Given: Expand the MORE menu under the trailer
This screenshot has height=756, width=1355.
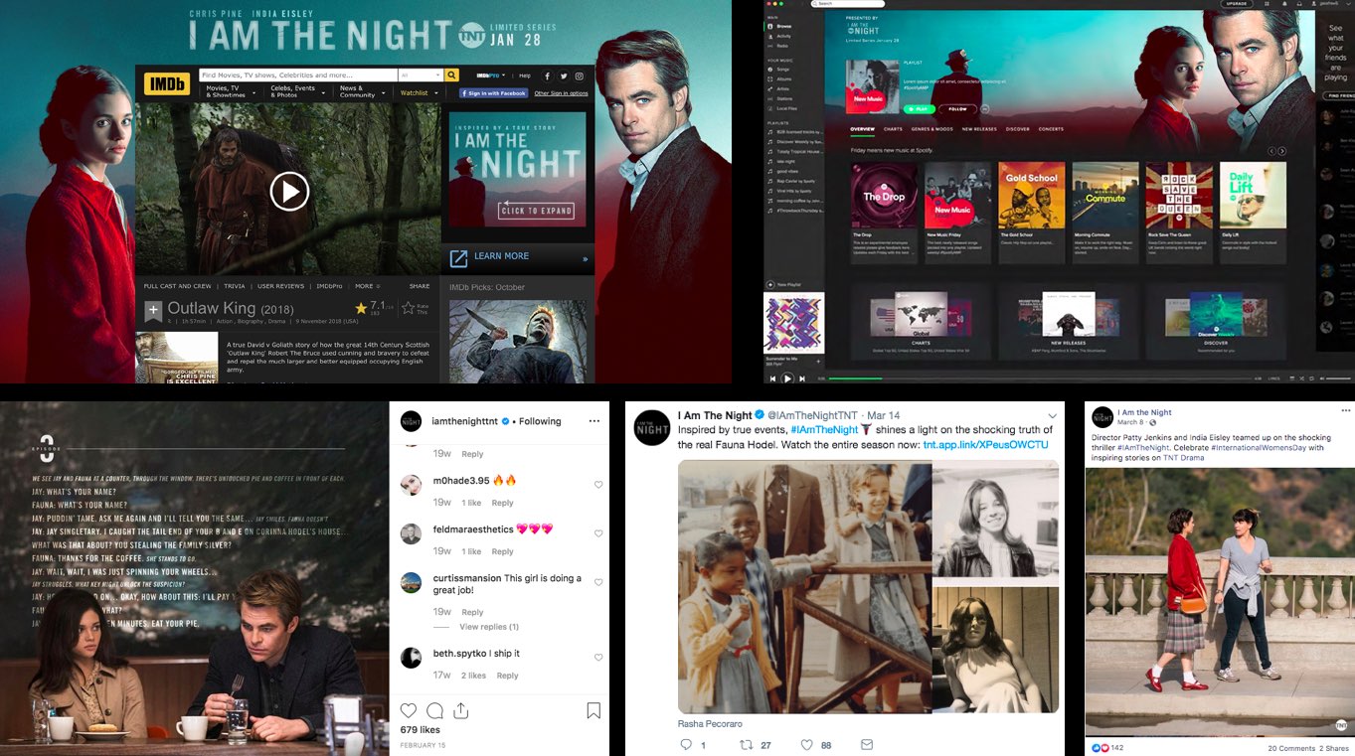Looking at the screenshot, I should [x=367, y=286].
